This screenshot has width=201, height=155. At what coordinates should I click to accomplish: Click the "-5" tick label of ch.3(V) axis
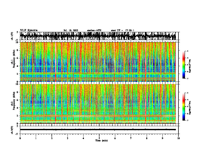point(17,134)
